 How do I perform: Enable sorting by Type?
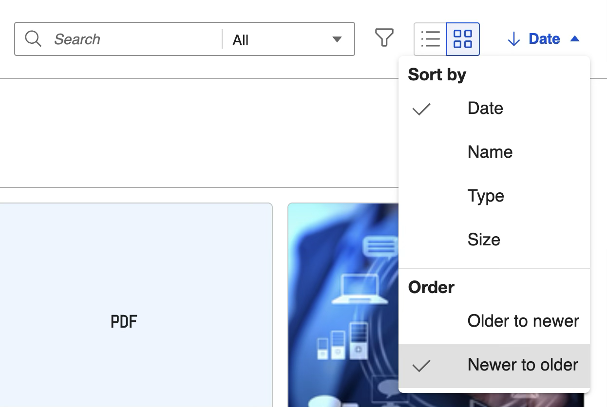point(485,196)
